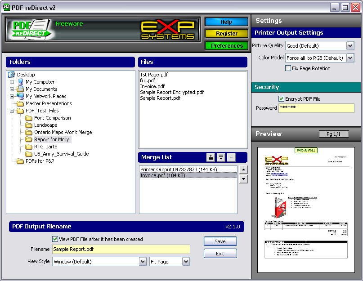Select Sample Report Encrypted.pdf file
Image resolution: width=363 pixels, height=281 pixels.
tap(172, 92)
